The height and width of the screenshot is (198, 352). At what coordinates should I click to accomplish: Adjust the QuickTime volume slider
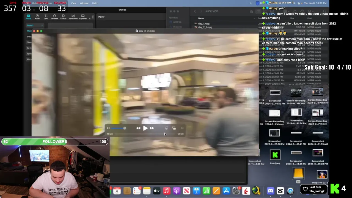point(119,128)
